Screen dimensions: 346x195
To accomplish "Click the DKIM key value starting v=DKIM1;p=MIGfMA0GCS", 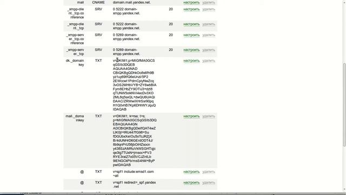I will coord(135,85).
